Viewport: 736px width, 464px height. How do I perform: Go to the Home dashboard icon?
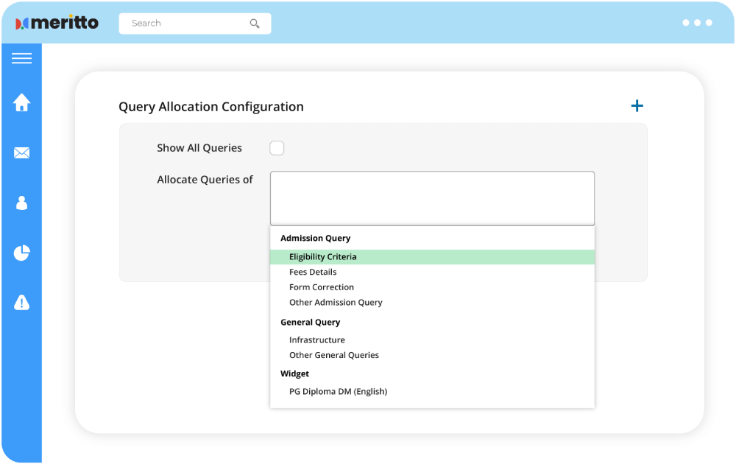tap(21, 102)
